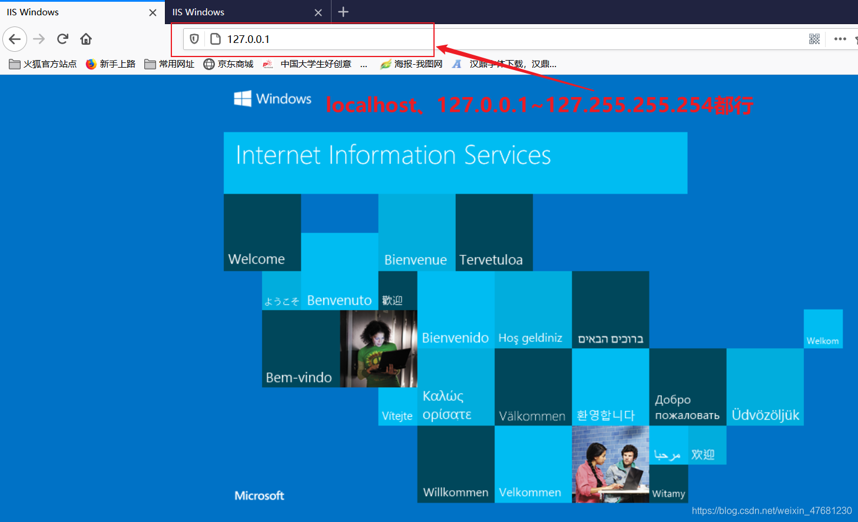
Task: Switch to the first IIS Windows tab
Action: point(82,12)
